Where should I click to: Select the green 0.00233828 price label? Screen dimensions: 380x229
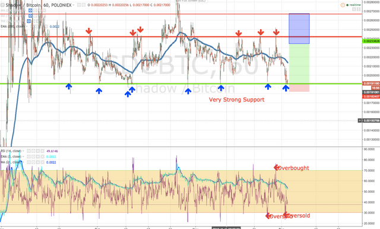371,41
